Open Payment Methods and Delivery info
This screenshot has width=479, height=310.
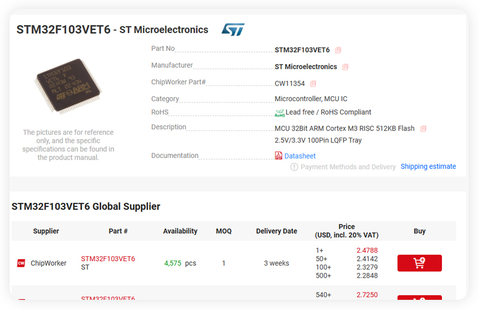pyautogui.click(x=348, y=167)
